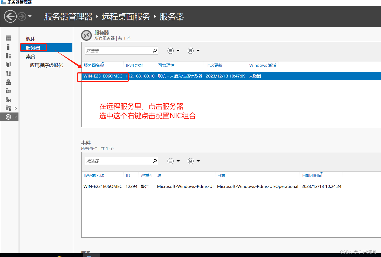Screen dimensions: 381x257
Task: Sort events by the 严重性 column
Action: (x=147, y=175)
